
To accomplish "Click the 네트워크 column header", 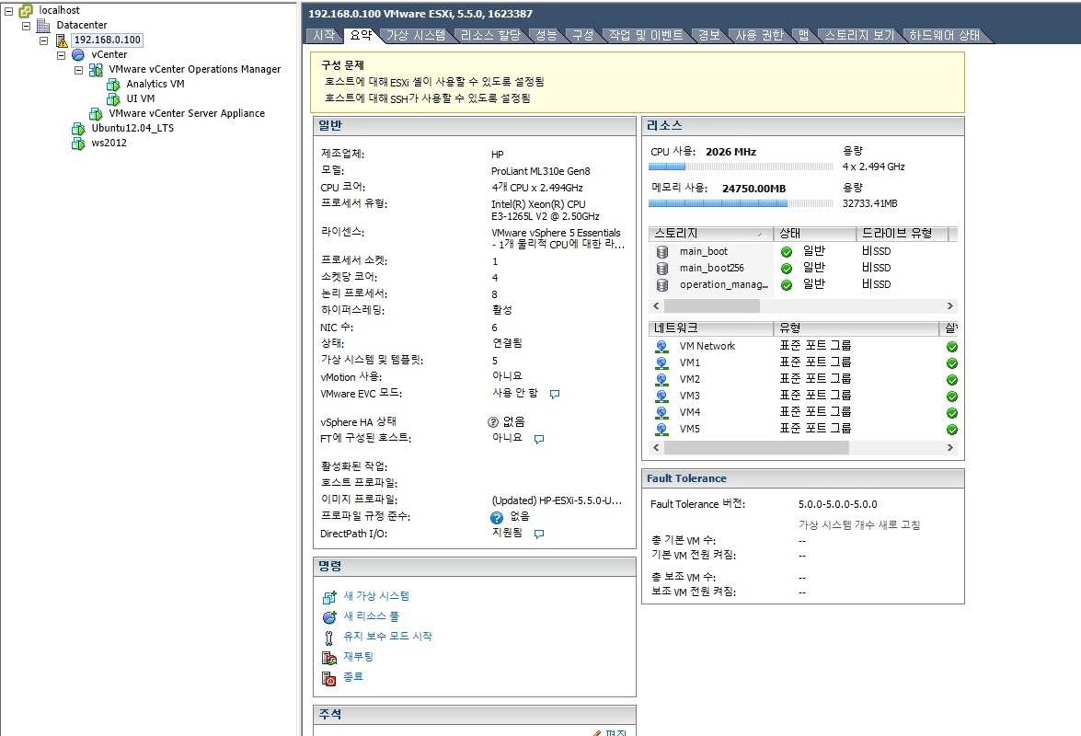I will 710,328.
